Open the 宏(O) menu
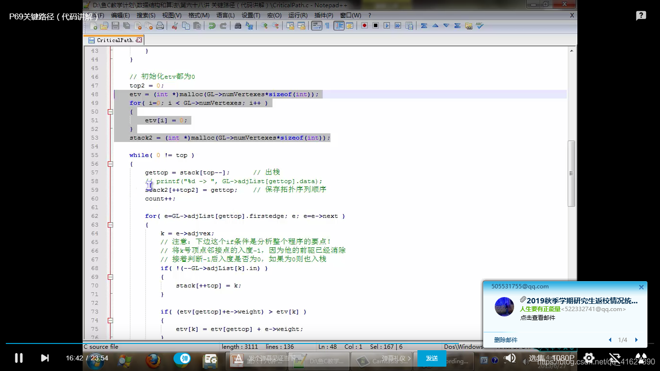 coord(275,15)
